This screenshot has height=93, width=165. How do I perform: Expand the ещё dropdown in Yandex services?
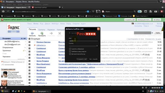tap(83, 24)
